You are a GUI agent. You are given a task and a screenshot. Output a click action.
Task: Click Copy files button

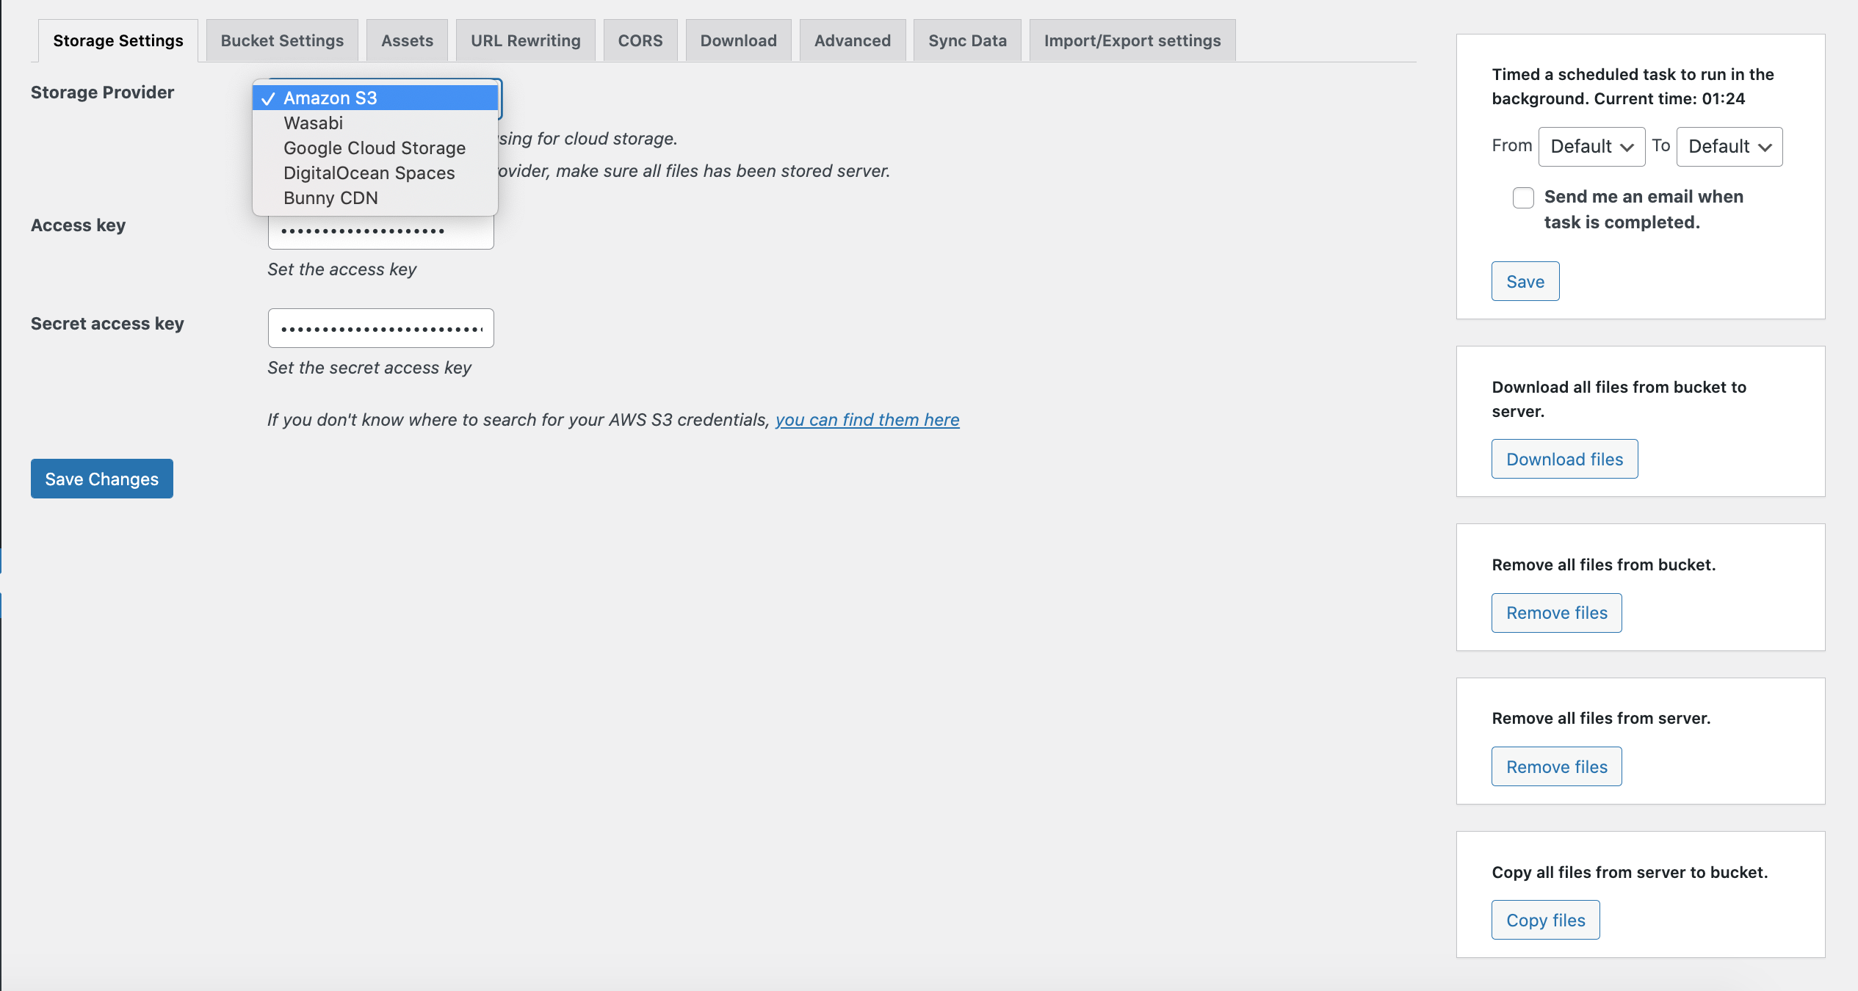pos(1545,921)
